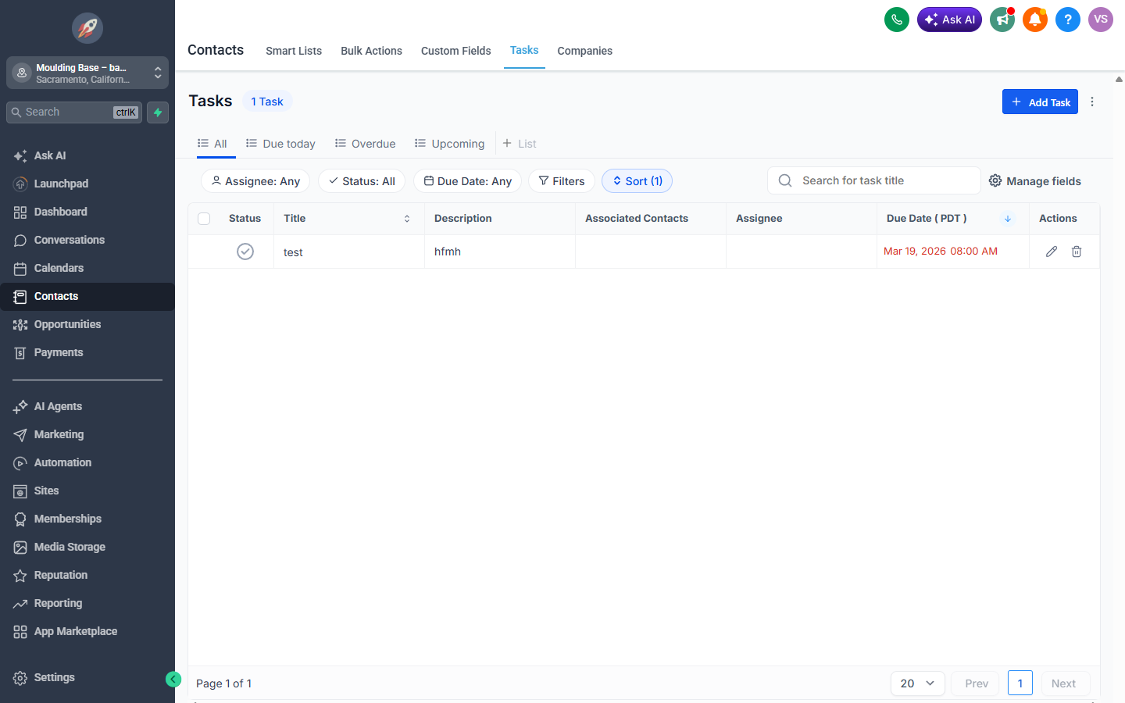Click the Add Task button
The image size is (1125, 703).
pyautogui.click(x=1040, y=102)
